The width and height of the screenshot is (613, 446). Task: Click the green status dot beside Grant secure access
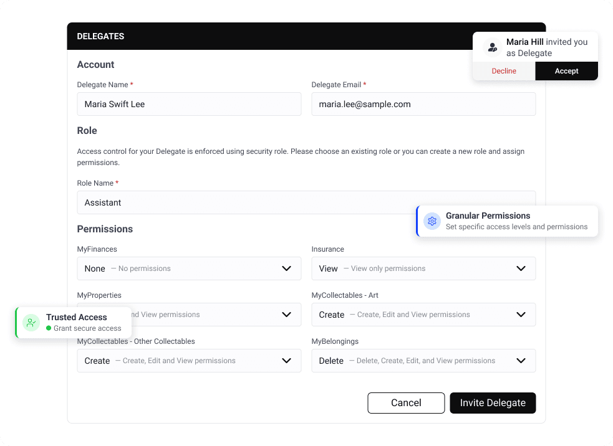(49, 328)
